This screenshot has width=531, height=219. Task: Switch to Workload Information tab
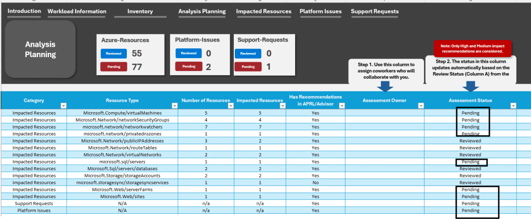coord(77,11)
